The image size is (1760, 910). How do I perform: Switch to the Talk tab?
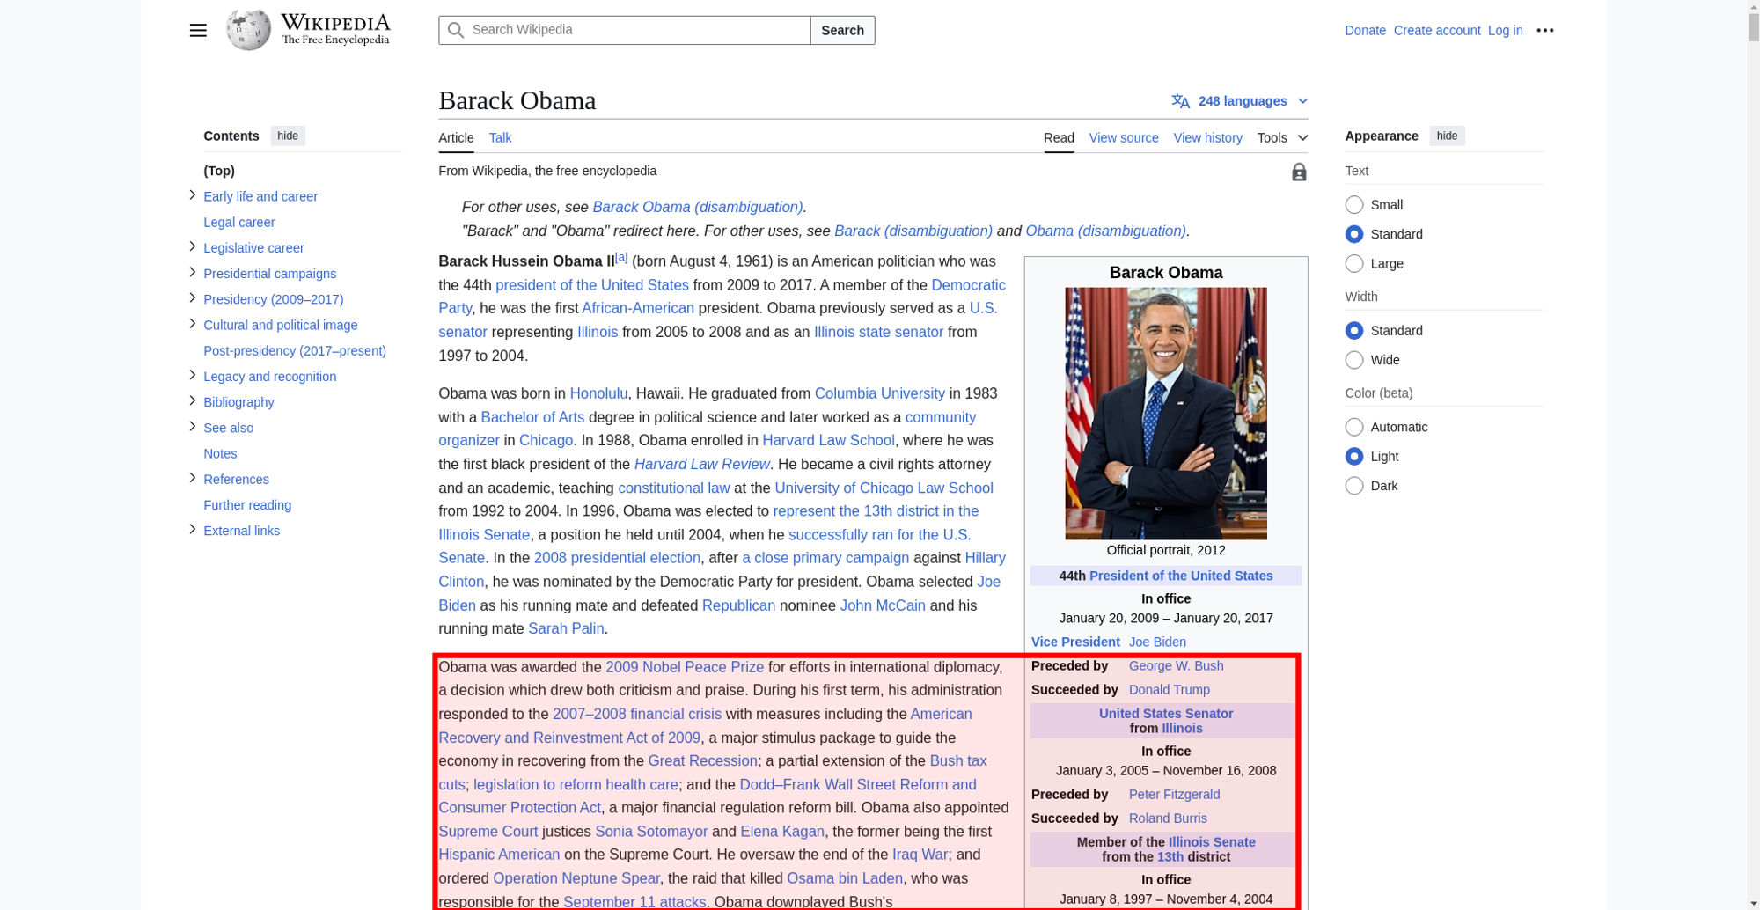tap(500, 138)
